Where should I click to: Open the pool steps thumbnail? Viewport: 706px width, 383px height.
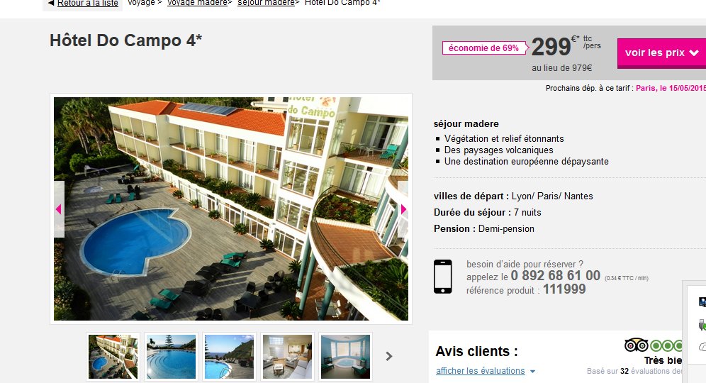[x=171, y=357]
